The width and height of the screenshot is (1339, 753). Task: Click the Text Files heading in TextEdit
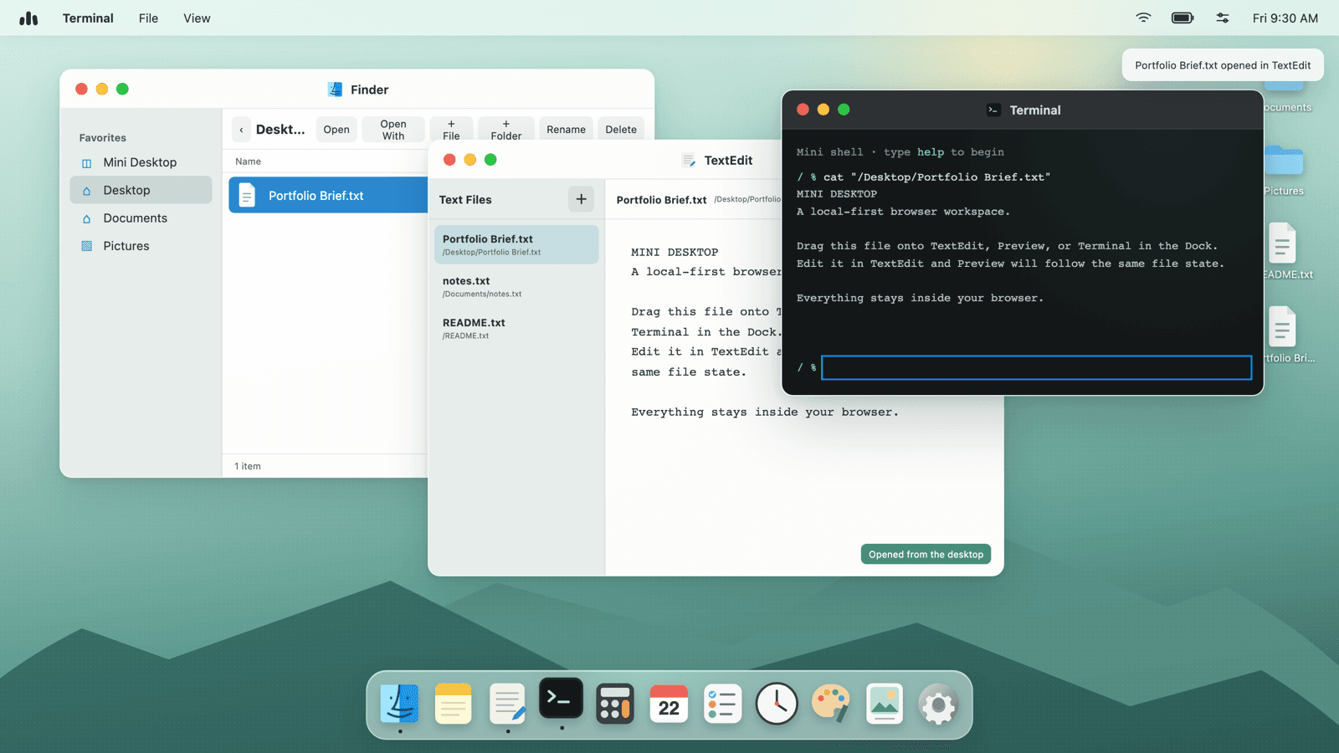465,199
